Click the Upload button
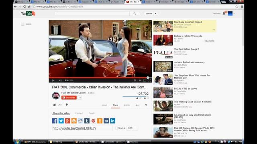Viewport: 257px width, 144px height. [149, 14]
